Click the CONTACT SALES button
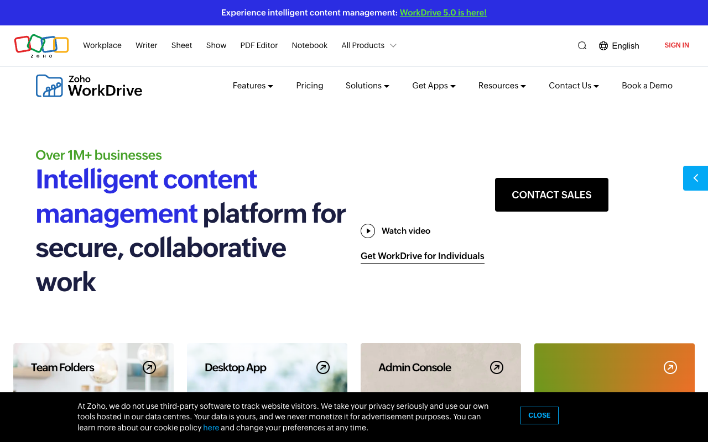 [551, 194]
